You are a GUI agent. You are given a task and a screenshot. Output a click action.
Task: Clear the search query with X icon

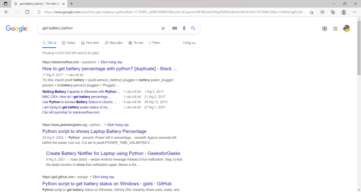pos(163,28)
